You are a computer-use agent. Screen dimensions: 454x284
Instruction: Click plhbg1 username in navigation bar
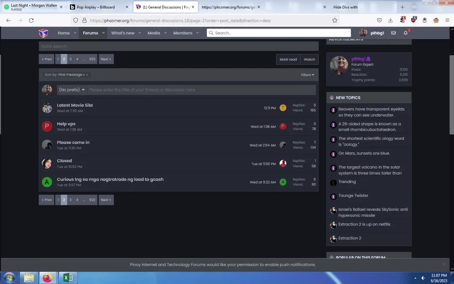[377, 33]
